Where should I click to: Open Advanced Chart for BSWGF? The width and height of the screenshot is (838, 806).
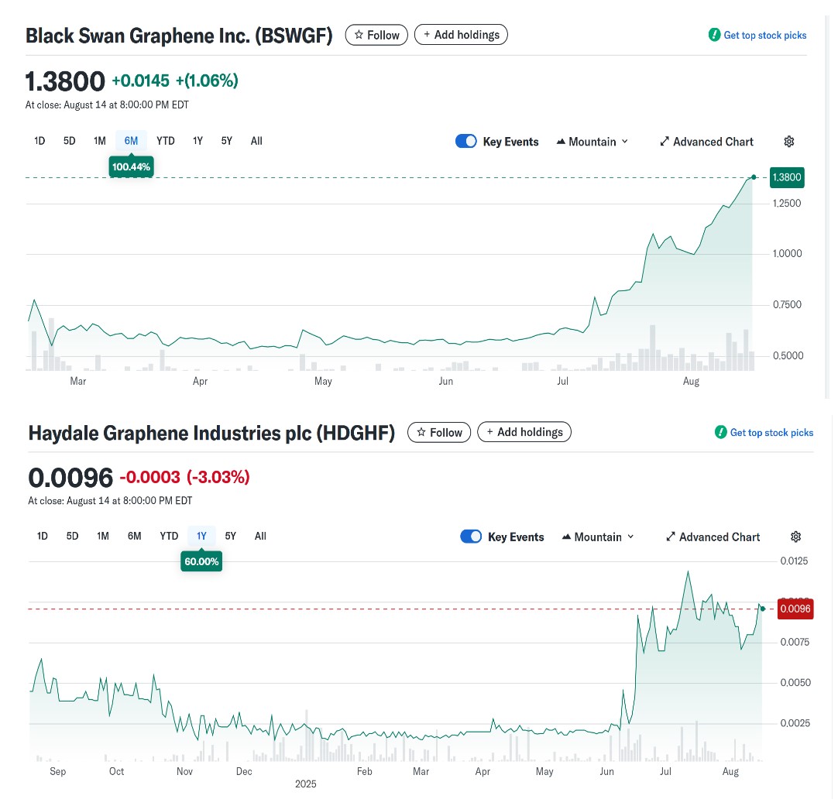pos(706,142)
